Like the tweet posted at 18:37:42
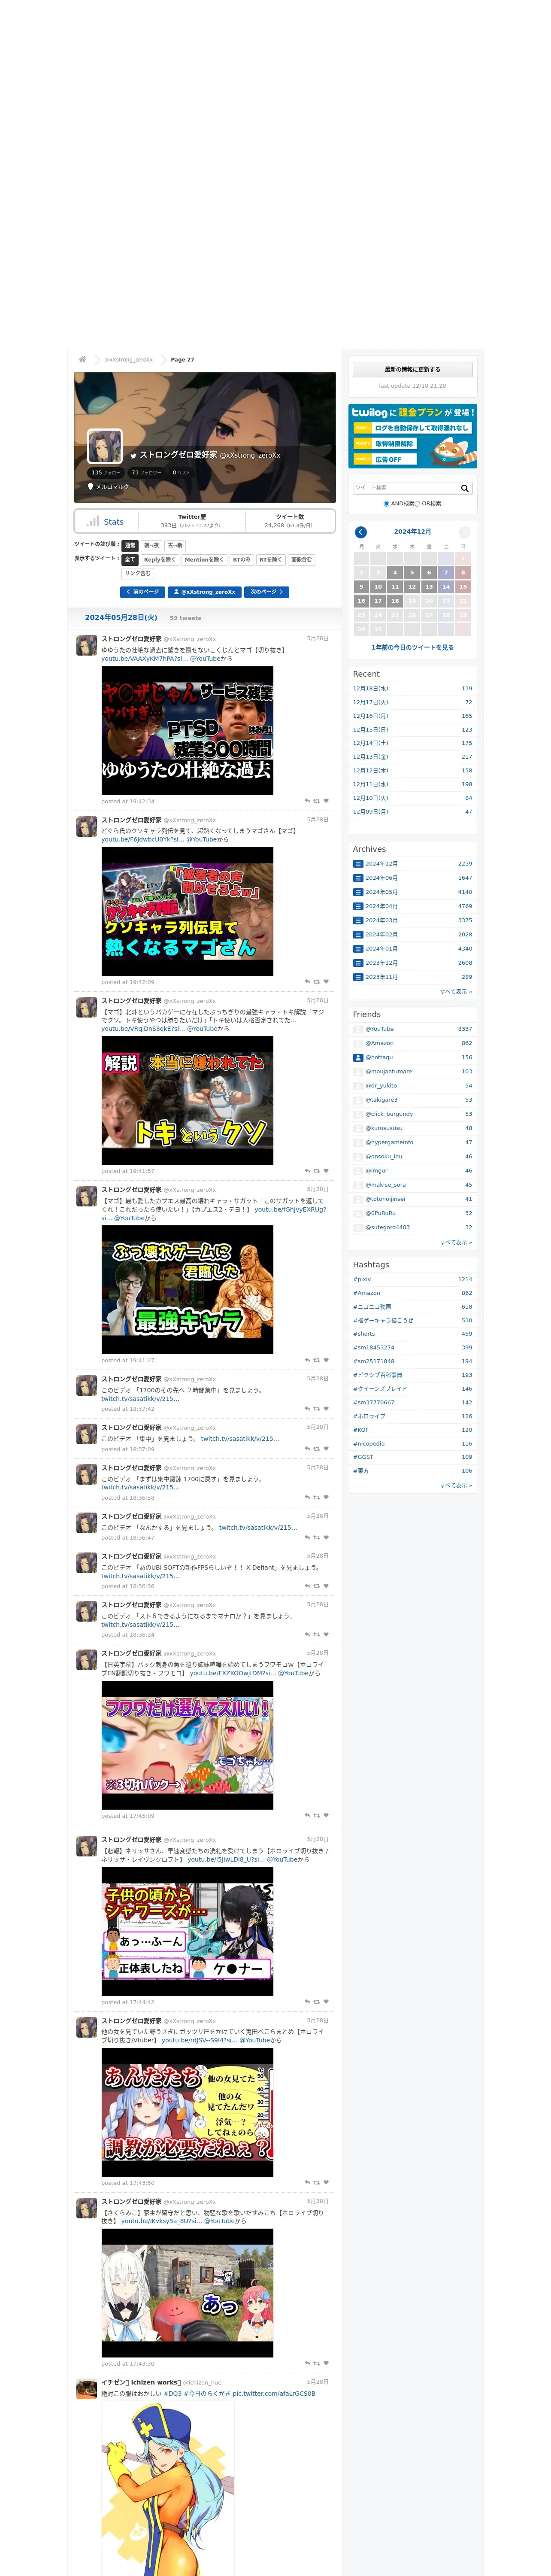This screenshot has height=2576, width=551. coord(326,1409)
